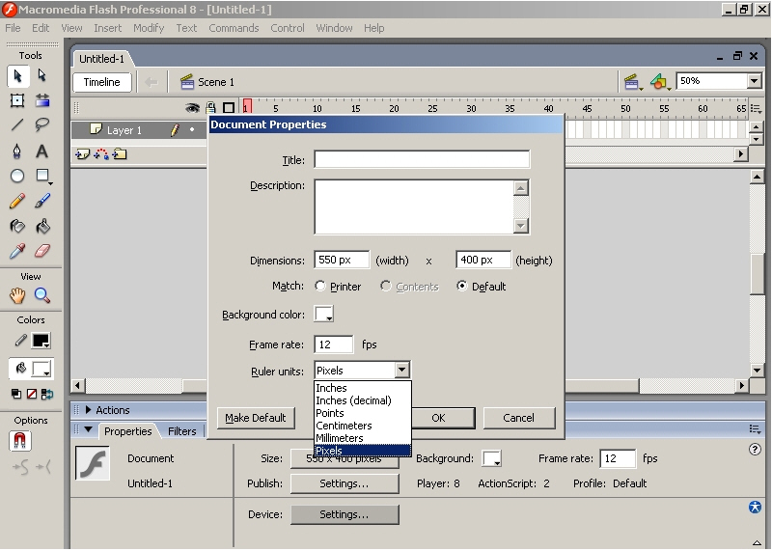
Task: Switch to the Filters tab
Action: click(x=182, y=431)
